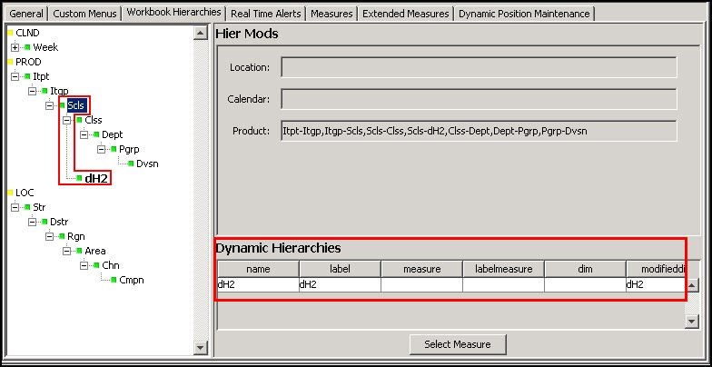
Task: Collapse the Area node
Action: coord(67,251)
